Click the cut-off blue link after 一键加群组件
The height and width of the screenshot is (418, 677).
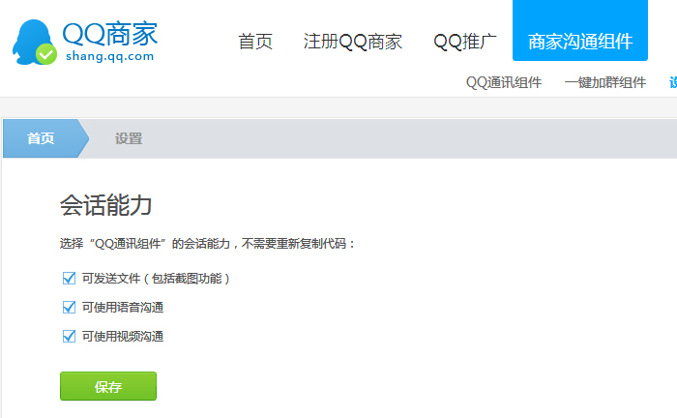coord(672,82)
